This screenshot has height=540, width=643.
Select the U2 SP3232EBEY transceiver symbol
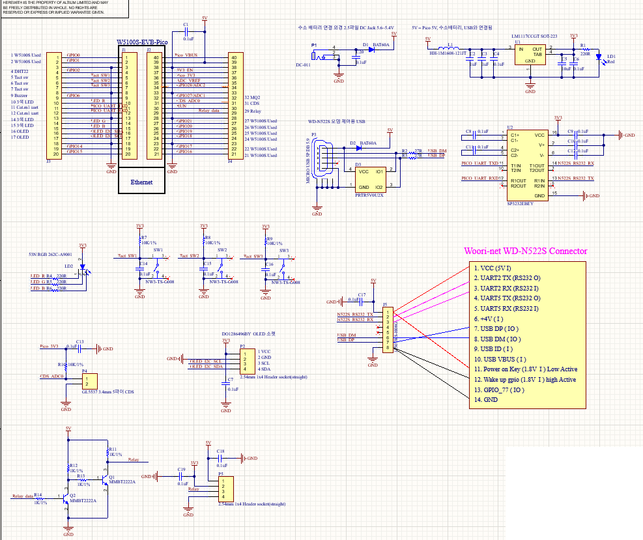(x=528, y=165)
